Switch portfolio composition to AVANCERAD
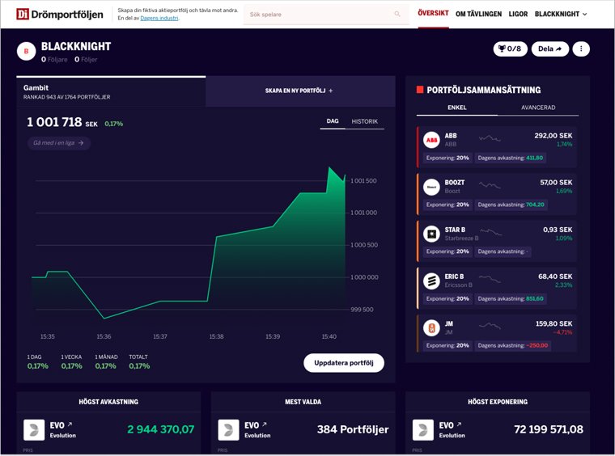 tap(538, 108)
